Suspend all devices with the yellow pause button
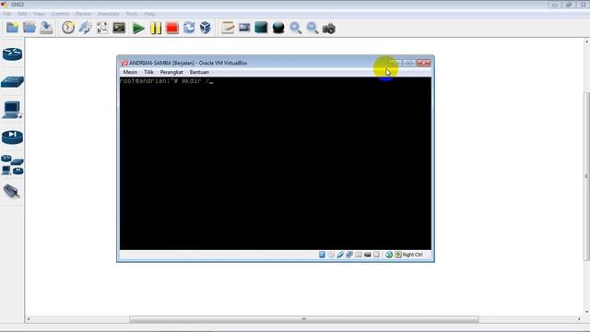 (x=156, y=29)
